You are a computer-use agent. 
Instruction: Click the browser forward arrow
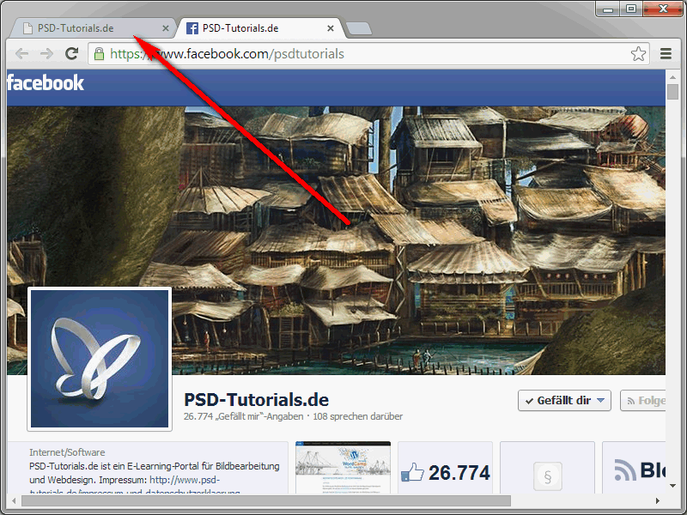pyautogui.click(x=46, y=54)
